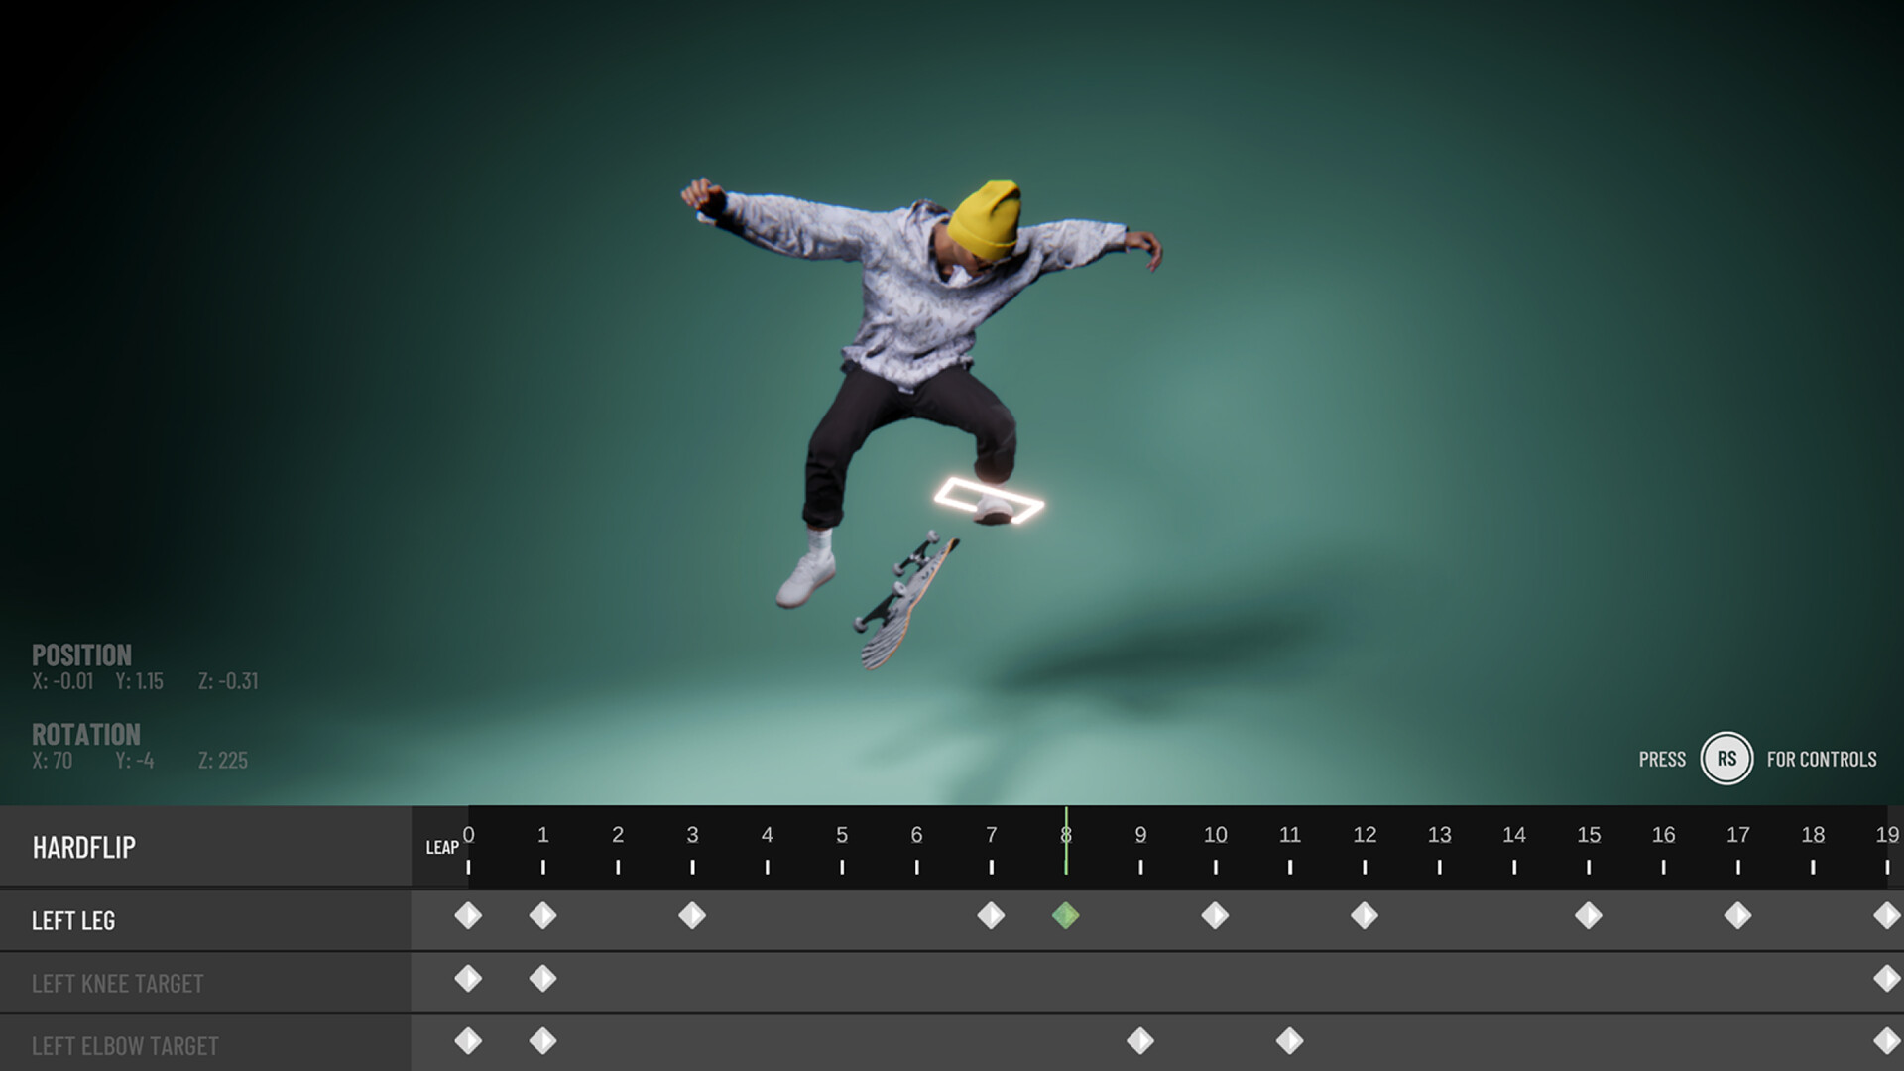Select the Left Leg keyframe at frame 12
This screenshot has height=1071, width=1904.
1366,918
